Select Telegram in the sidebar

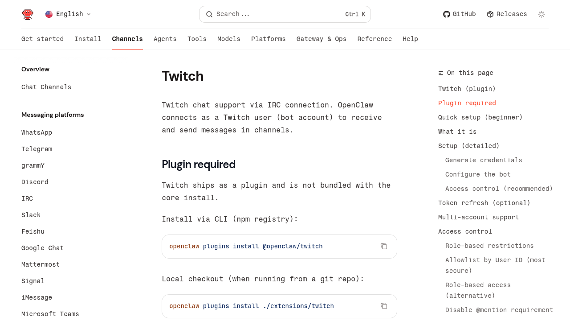(x=37, y=149)
